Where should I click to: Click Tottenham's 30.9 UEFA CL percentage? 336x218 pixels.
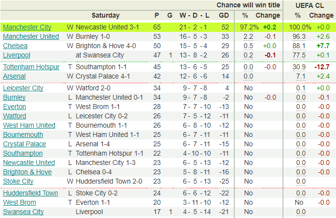[x=299, y=67]
